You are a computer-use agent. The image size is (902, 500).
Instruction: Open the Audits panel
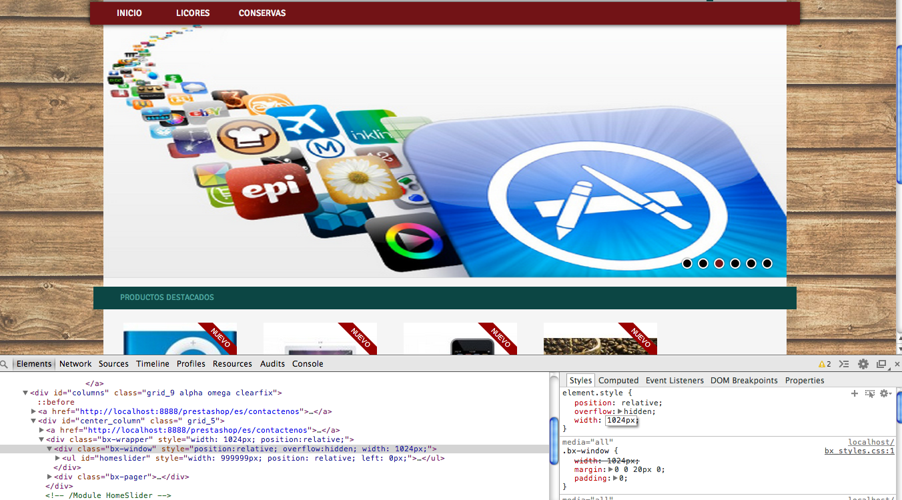272,364
